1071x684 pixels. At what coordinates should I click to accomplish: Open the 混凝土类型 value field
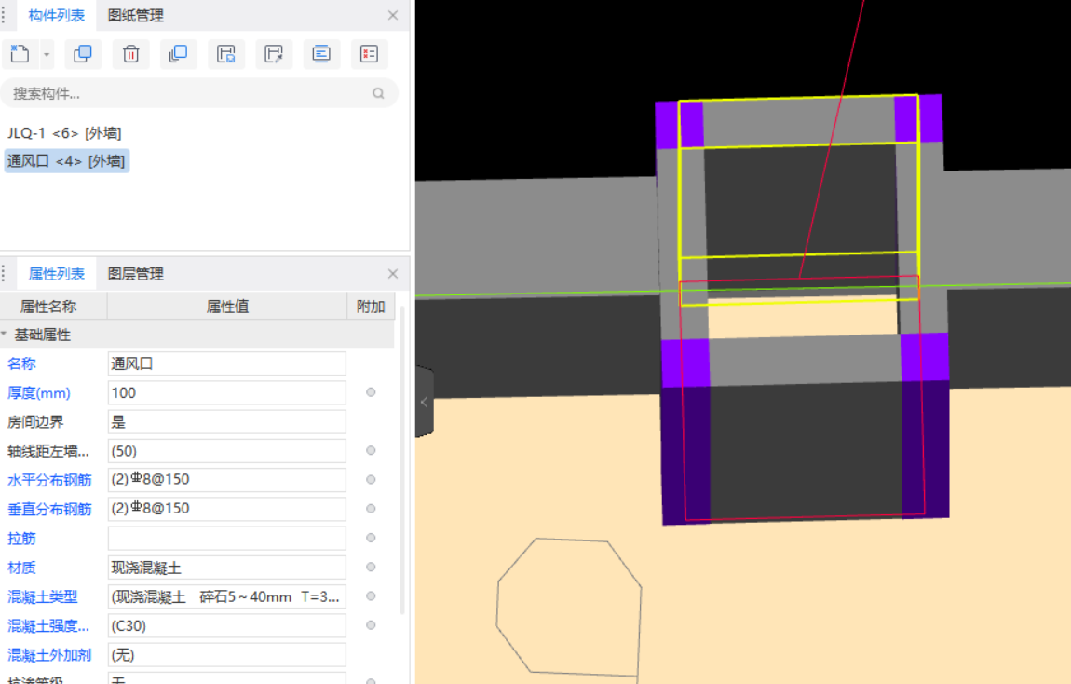226,596
